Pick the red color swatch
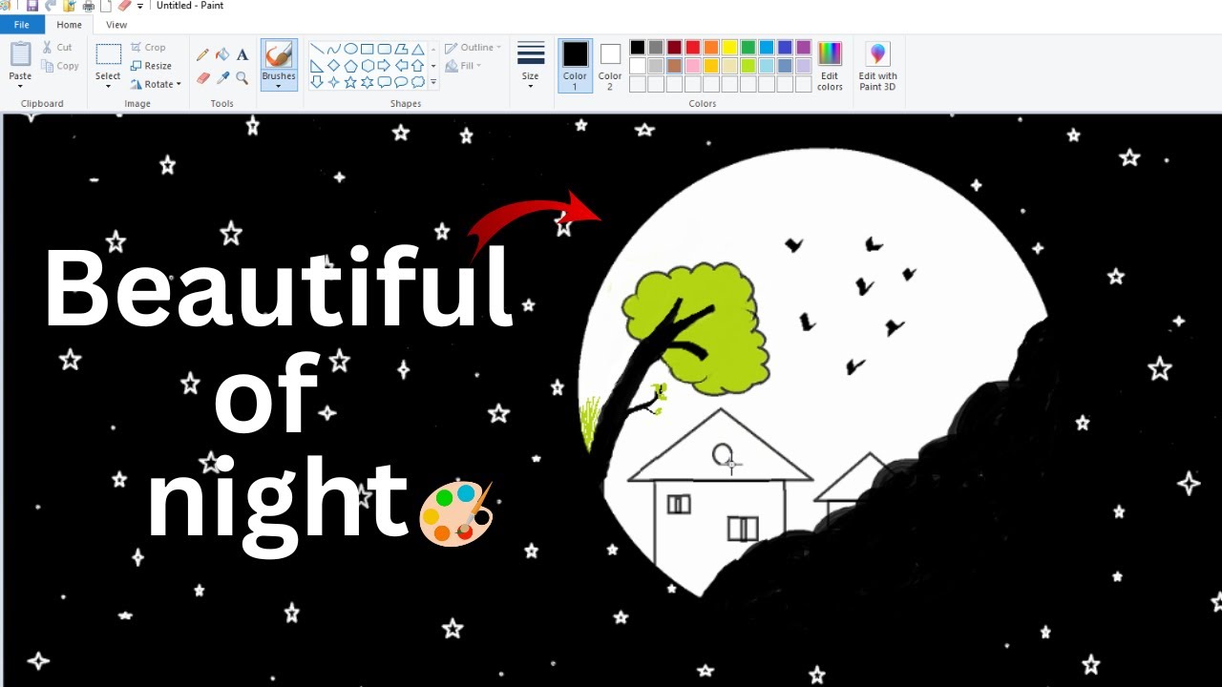The width and height of the screenshot is (1222, 687). click(x=693, y=47)
